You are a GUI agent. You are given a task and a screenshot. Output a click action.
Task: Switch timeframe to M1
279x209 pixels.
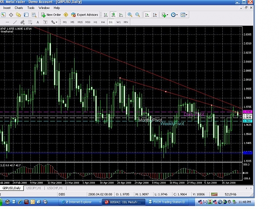coord(65,22)
